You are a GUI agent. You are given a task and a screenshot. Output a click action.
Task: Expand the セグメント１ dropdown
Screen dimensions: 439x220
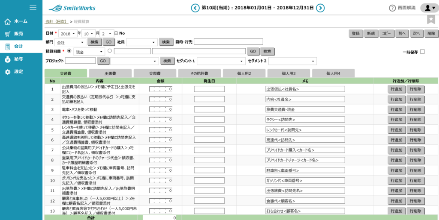coord(221,61)
